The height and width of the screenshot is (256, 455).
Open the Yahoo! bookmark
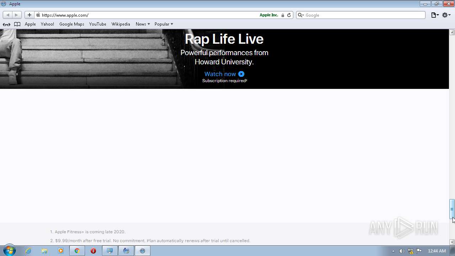47,24
